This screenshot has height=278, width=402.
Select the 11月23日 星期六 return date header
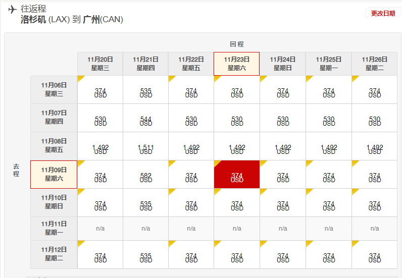237,64
